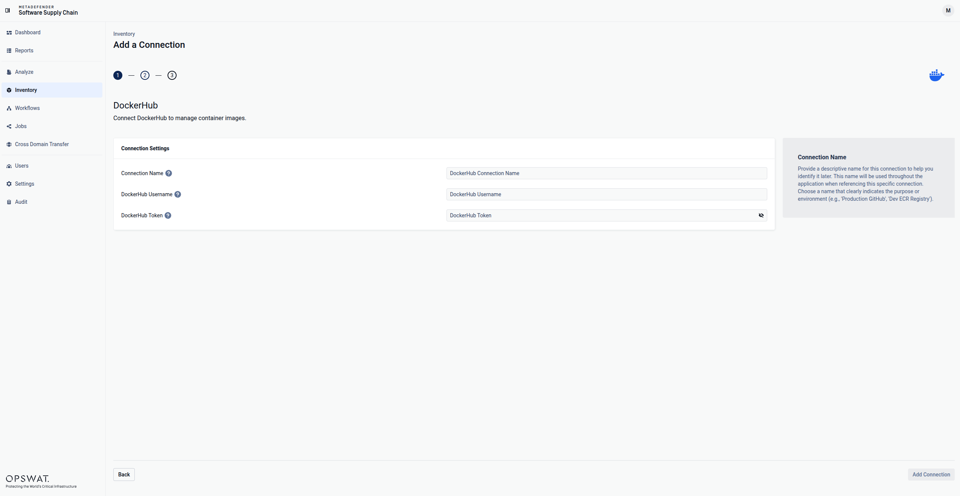The height and width of the screenshot is (496, 960).
Task: Click the DockerHub Username field label
Action: [x=147, y=194]
